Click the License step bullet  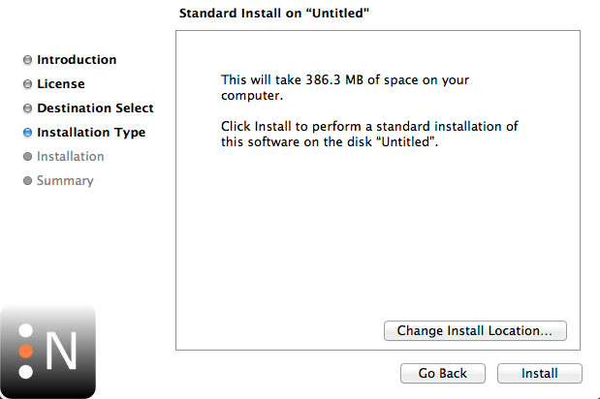(x=27, y=84)
